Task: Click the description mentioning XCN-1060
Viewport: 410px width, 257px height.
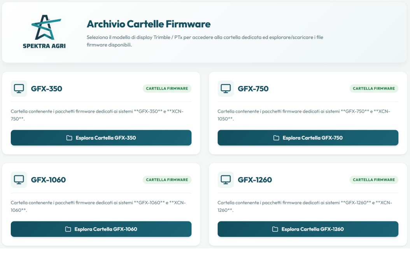Action: (x=98, y=206)
